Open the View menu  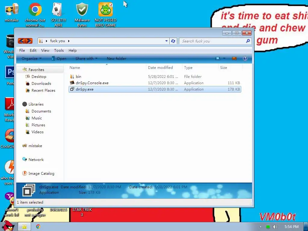coord(45,51)
